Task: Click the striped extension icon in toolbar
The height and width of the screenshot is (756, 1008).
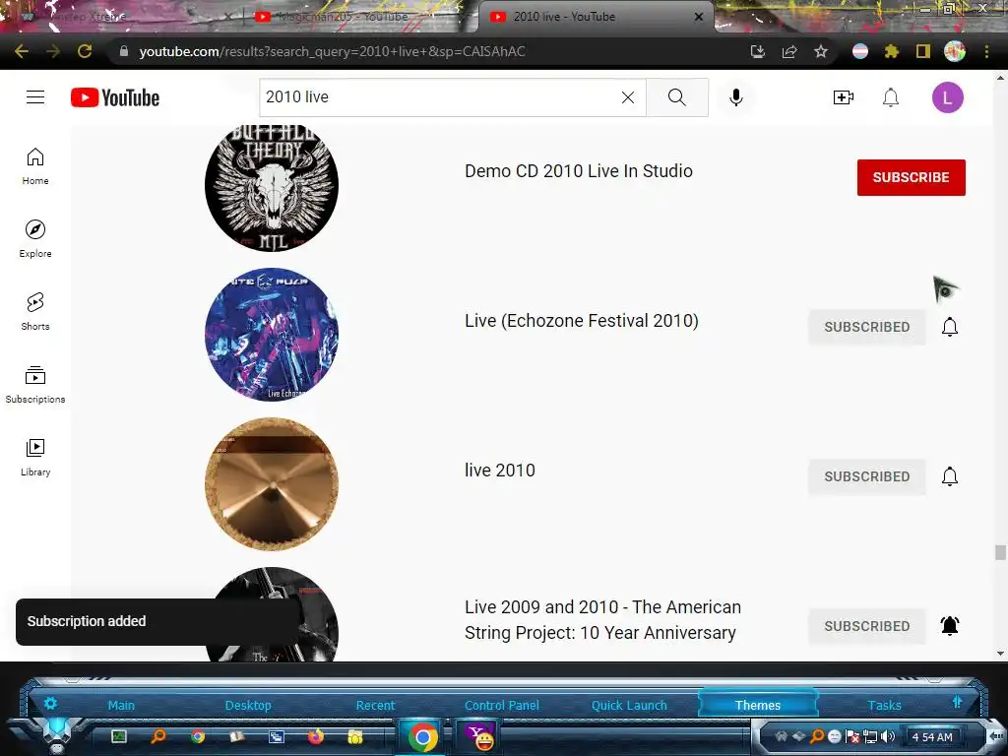Action: coord(860,51)
